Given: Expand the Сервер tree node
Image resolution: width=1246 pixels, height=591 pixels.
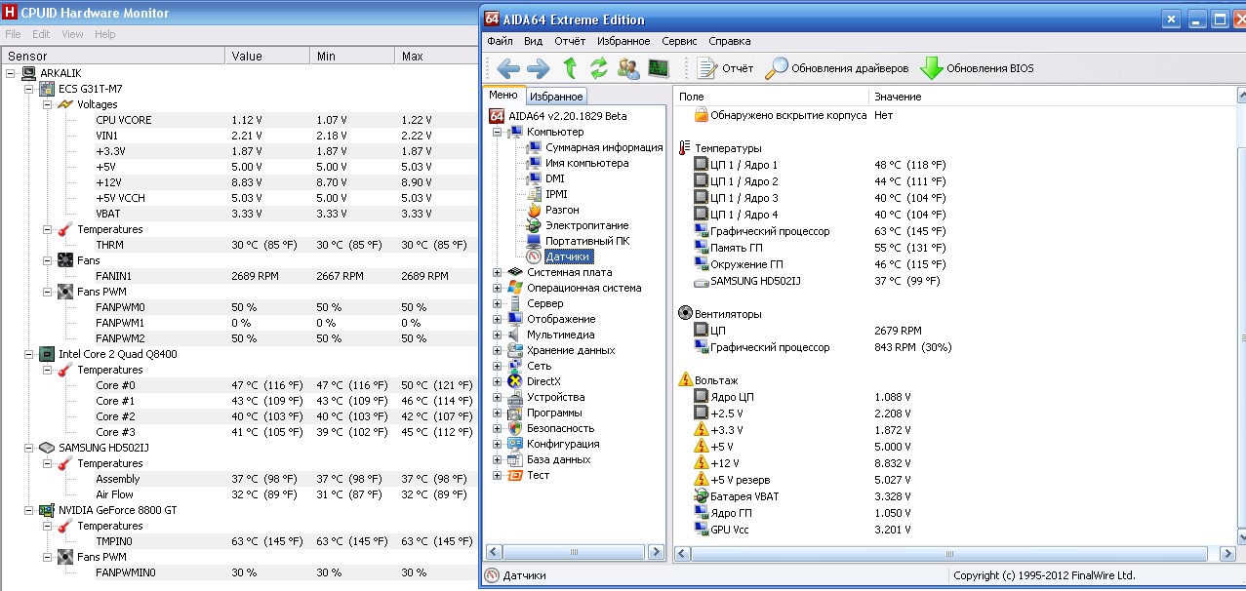Looking at the screenshot, I should (499, 303).
